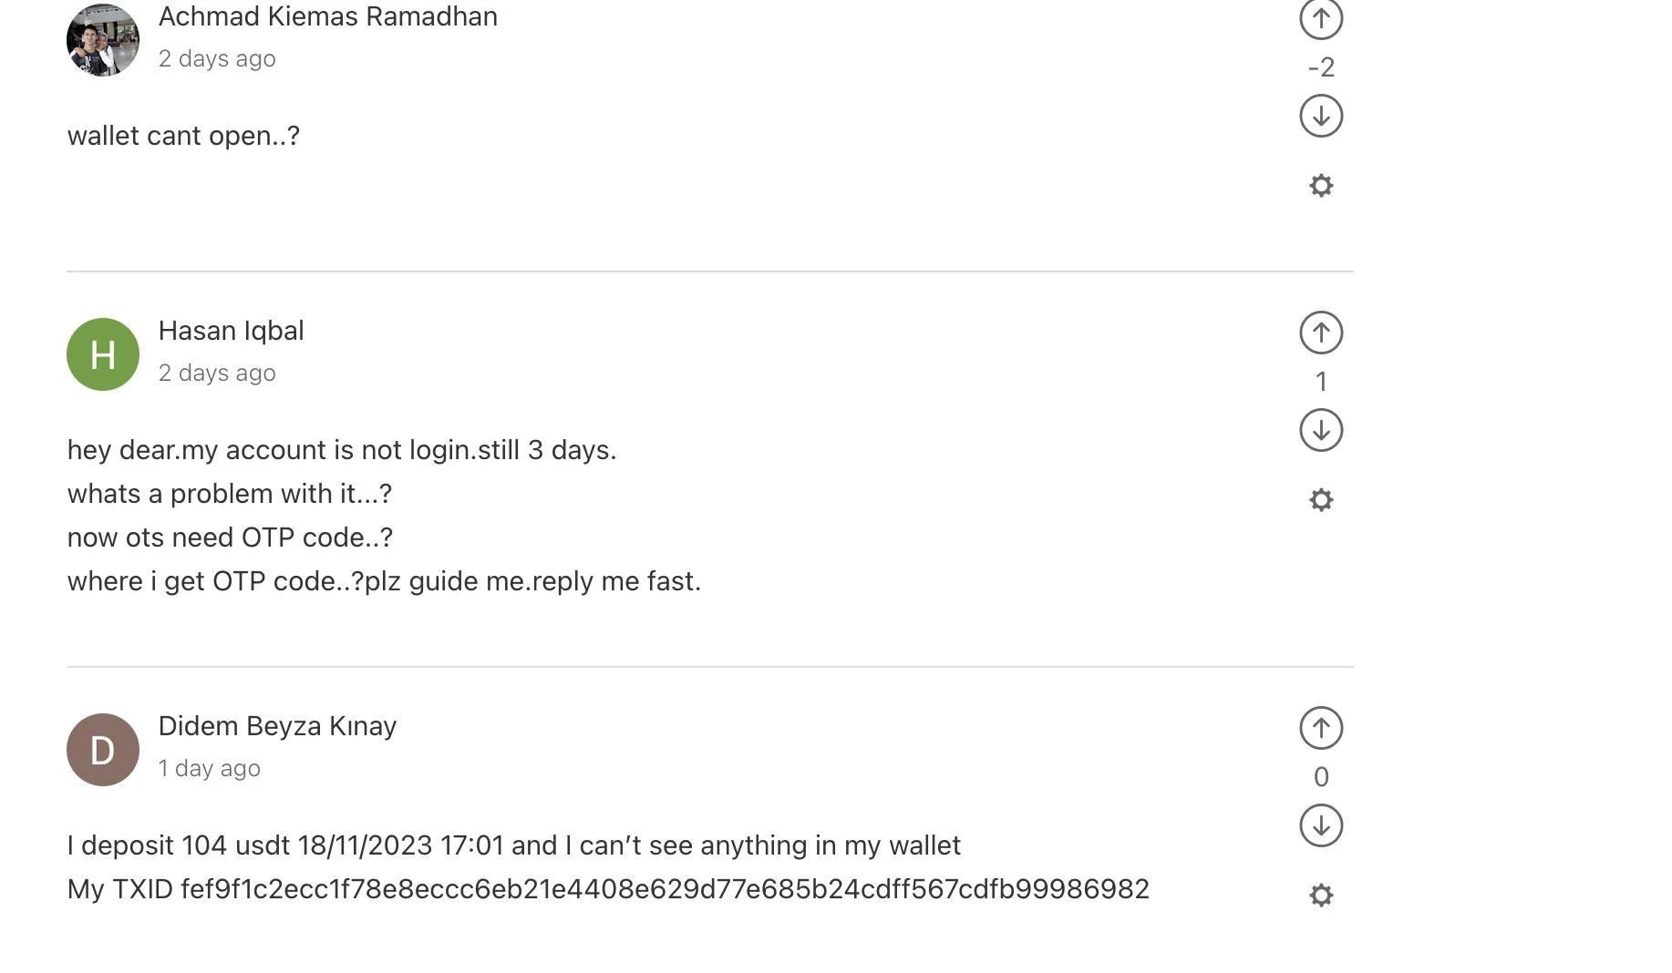This screenshot has width=1672, height=973.
Task: Open Achmad Kiemas Ramadhan's profile name
Action: pyautogui.click(x=327, y=16)
